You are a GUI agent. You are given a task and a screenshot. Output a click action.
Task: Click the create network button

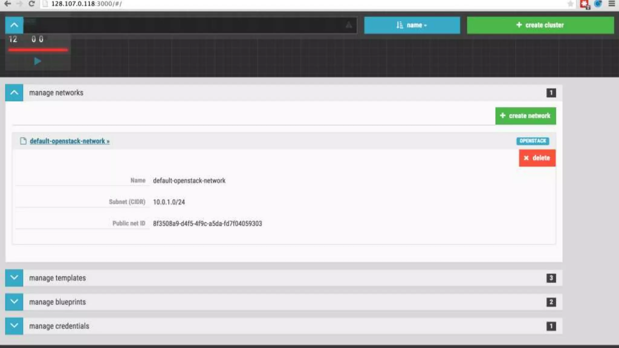(525, 116)
